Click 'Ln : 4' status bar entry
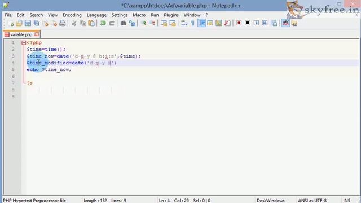The height and width of the screenshot is (203, 361). (164, 201)
